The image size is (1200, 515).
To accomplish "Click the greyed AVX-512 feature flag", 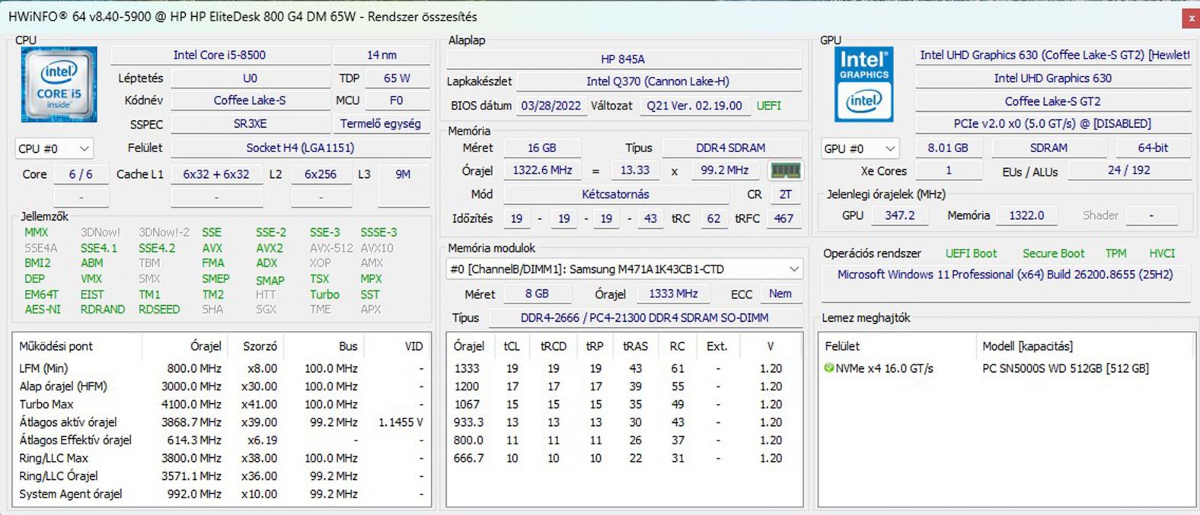I will pos(331,248).
